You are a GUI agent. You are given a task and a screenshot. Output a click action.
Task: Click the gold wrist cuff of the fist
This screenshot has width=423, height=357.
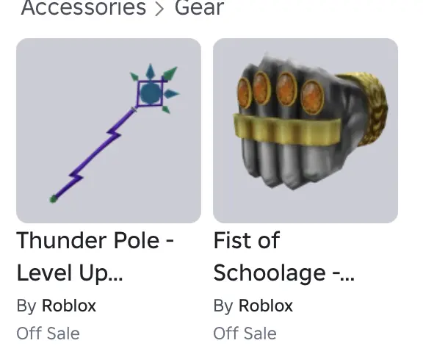[366, 108]
